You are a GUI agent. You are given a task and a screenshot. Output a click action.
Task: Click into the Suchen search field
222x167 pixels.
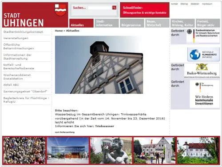pyautogui.click(x=99, y=8)
